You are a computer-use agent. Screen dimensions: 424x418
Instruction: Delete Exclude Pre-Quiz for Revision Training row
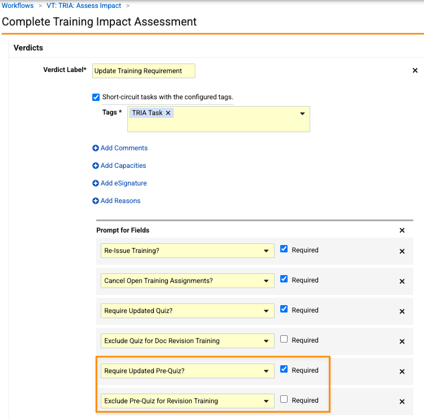point(402,402)
